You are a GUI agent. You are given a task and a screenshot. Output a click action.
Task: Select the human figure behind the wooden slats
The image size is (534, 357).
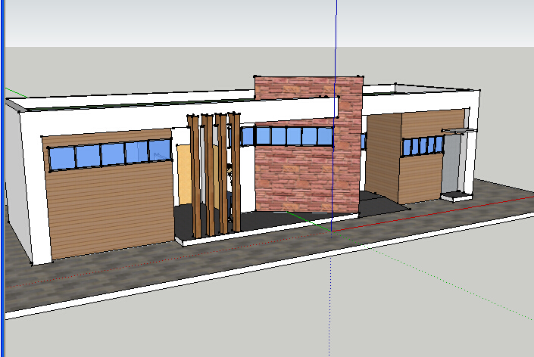(x=230, y=192)
